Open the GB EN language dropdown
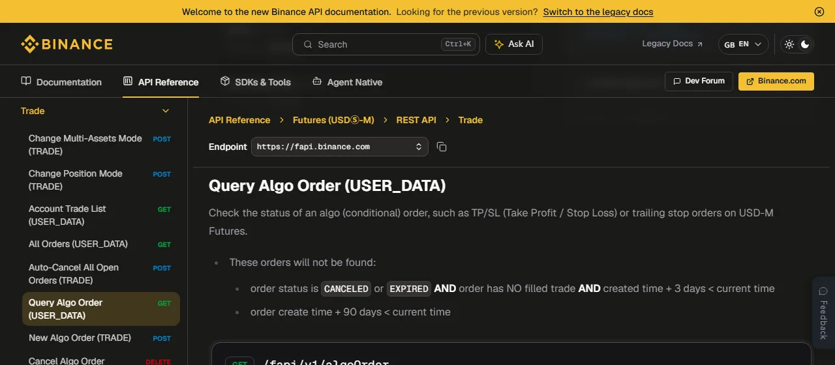Screen dimensions: 835x365 (x=743, y=44)
